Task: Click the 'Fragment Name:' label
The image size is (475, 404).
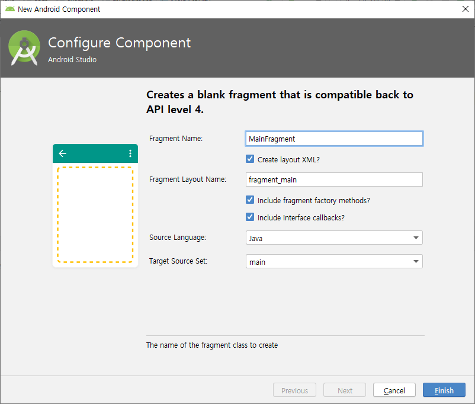Action: pyautogui.click(x=176, y=139)
